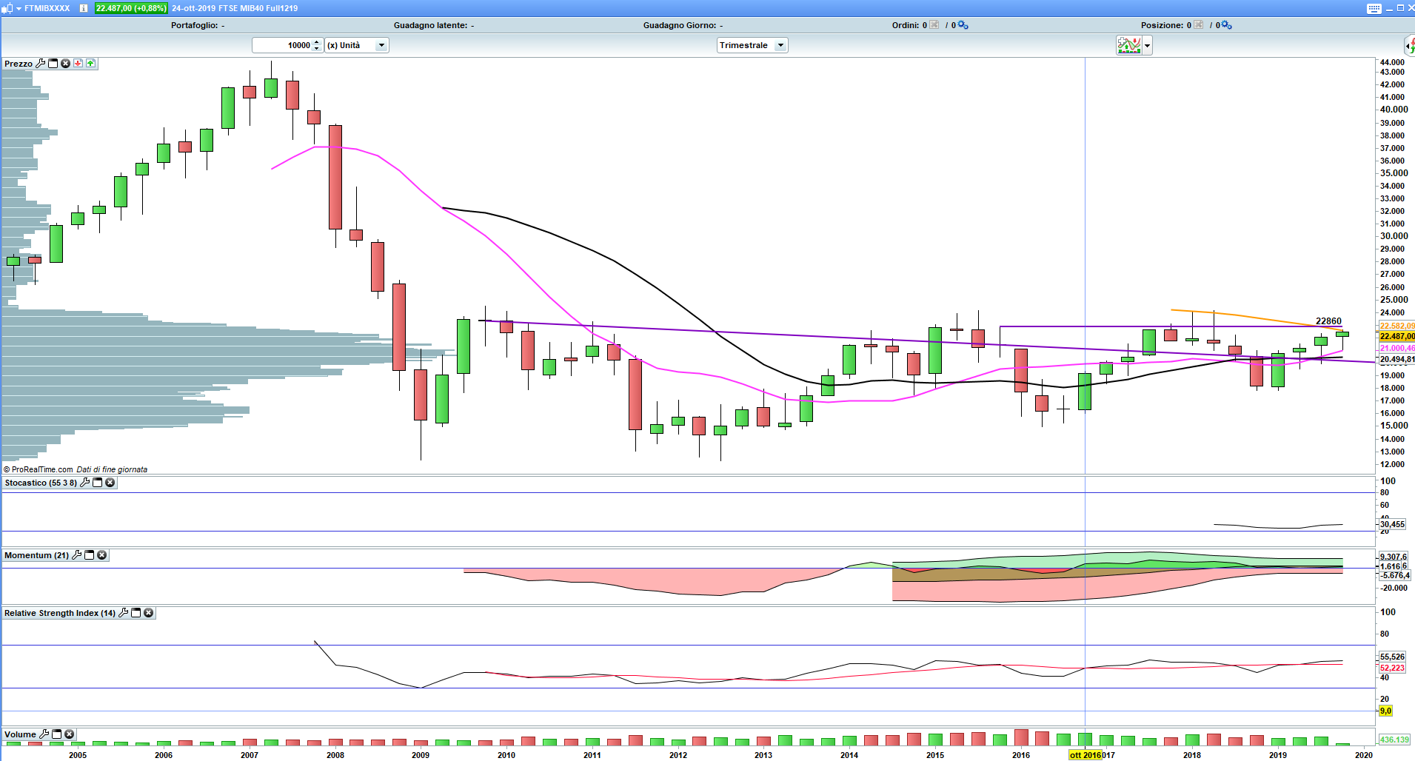Close the Relative Strength Index panel
The width and height of the screenshot is (1415, 761).
click(x=148, y=613)
